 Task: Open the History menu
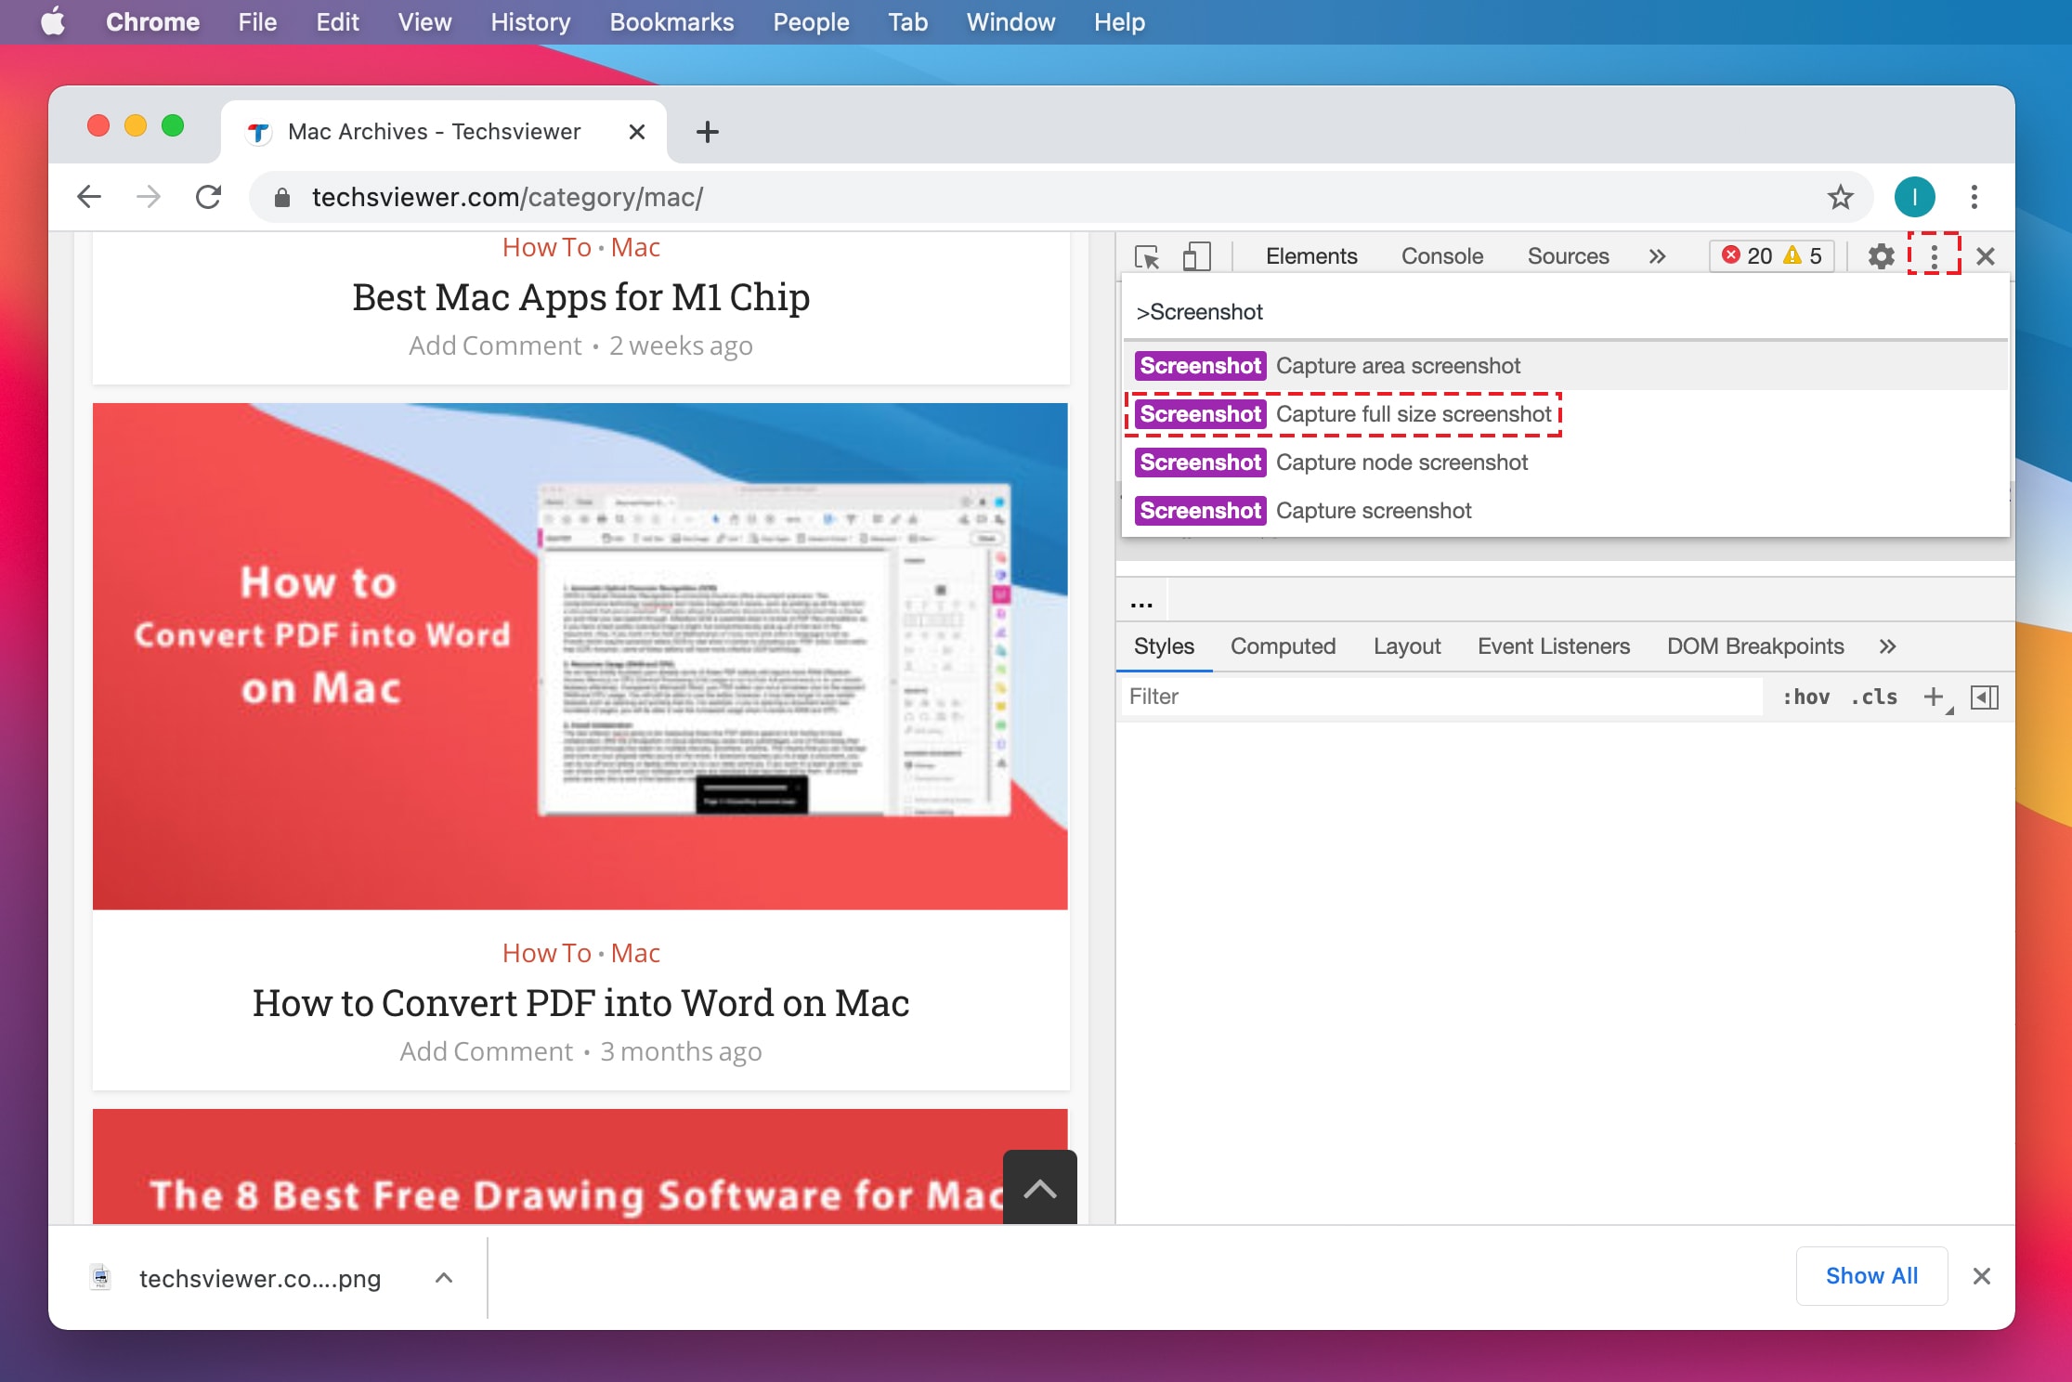(528, 21)
